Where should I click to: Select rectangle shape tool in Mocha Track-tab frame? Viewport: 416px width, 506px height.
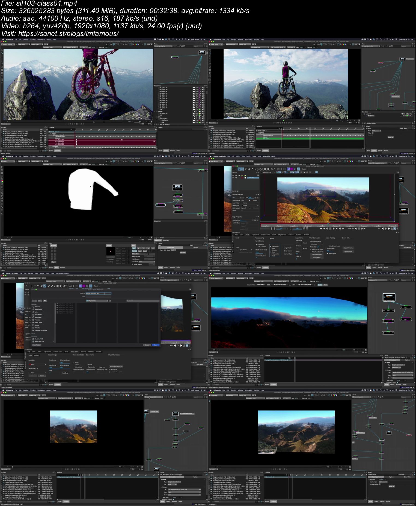coord(265,169)
